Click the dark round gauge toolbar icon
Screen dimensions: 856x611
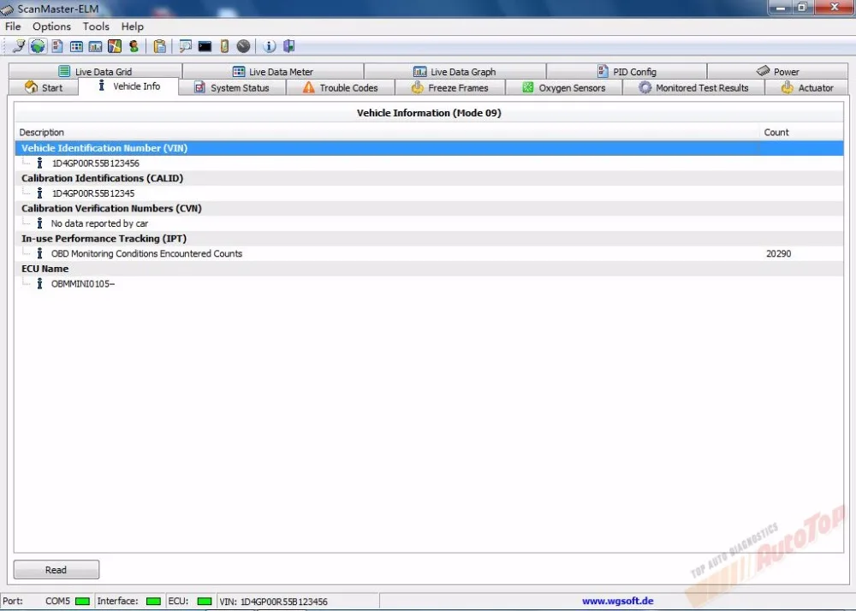pyautogui.click(x=243, y=46)
